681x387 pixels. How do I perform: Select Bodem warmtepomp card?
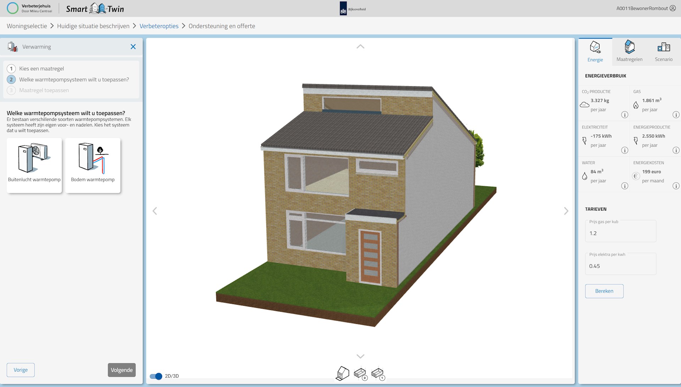pos(93,165)
